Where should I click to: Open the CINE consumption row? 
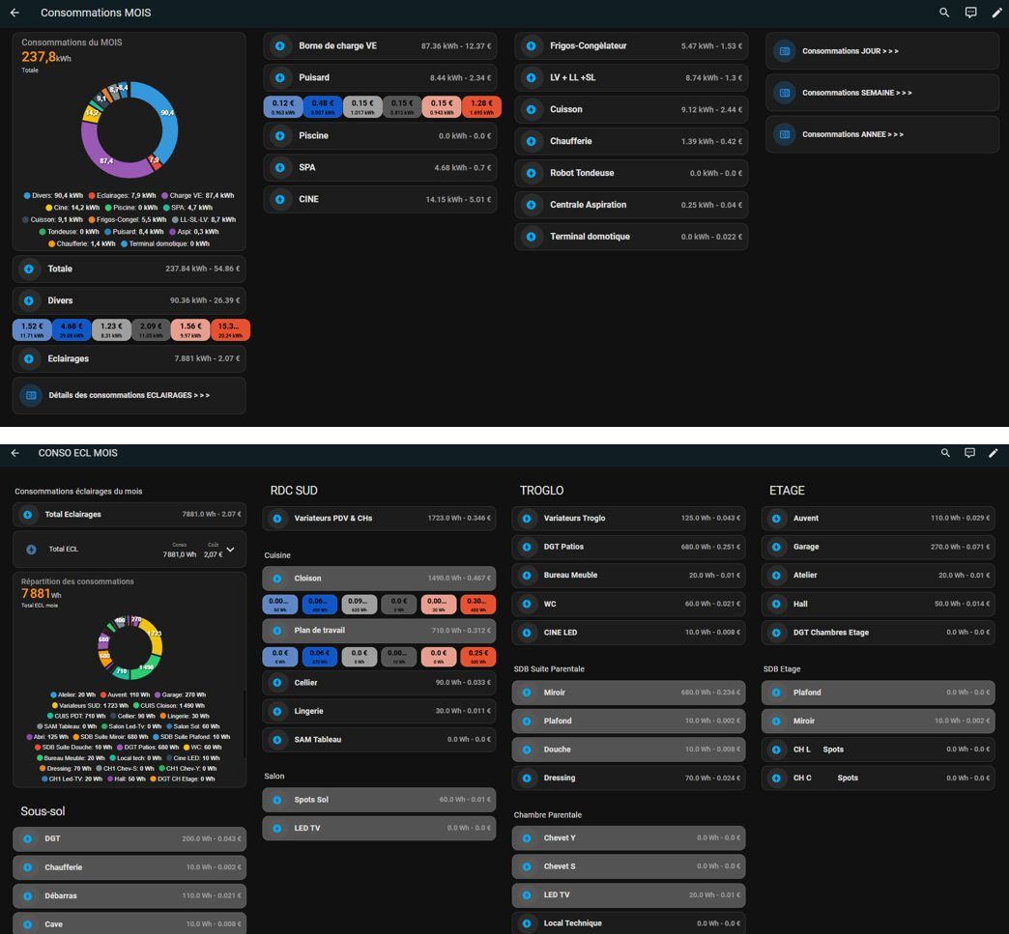coord(380,199)
